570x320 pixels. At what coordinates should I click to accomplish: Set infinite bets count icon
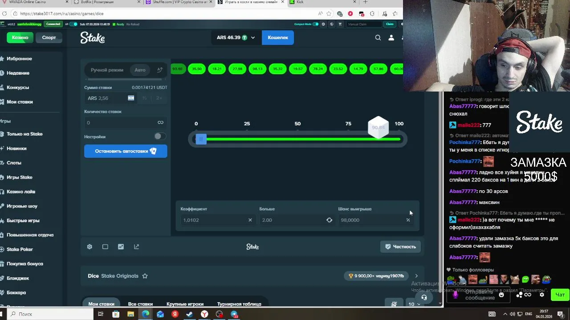pos(160,123)
